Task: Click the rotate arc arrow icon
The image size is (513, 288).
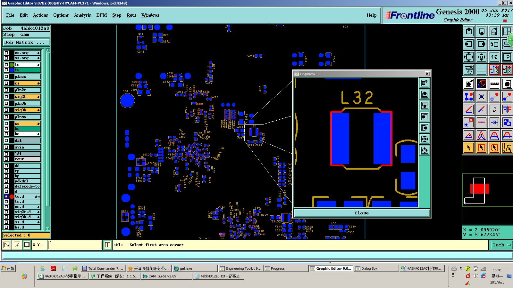Action: tap(494, 109)
